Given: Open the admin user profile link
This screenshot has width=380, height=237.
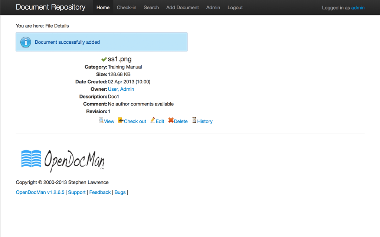Looking at the screenshot, I should click(358, 8).
